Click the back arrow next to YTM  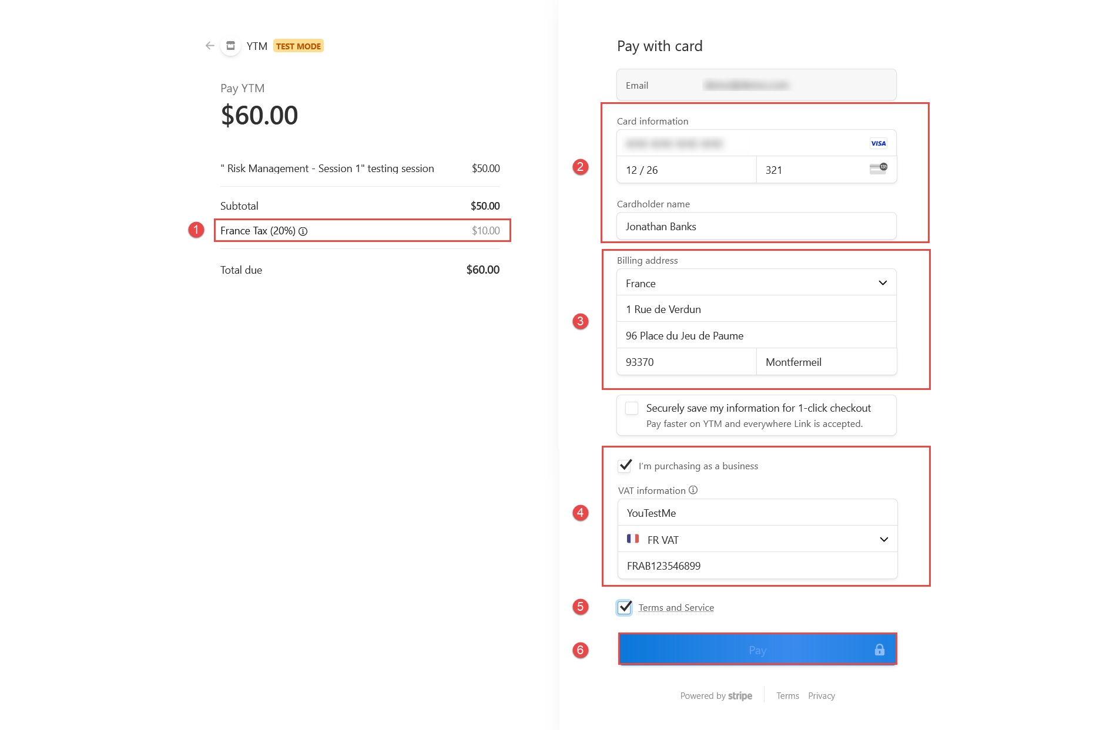point(210,46)
